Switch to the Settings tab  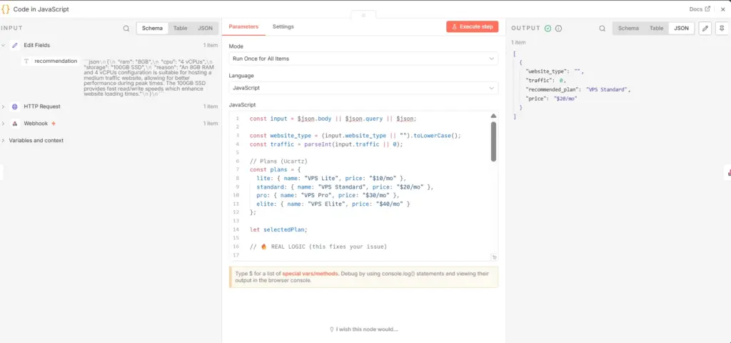point(283,26)
